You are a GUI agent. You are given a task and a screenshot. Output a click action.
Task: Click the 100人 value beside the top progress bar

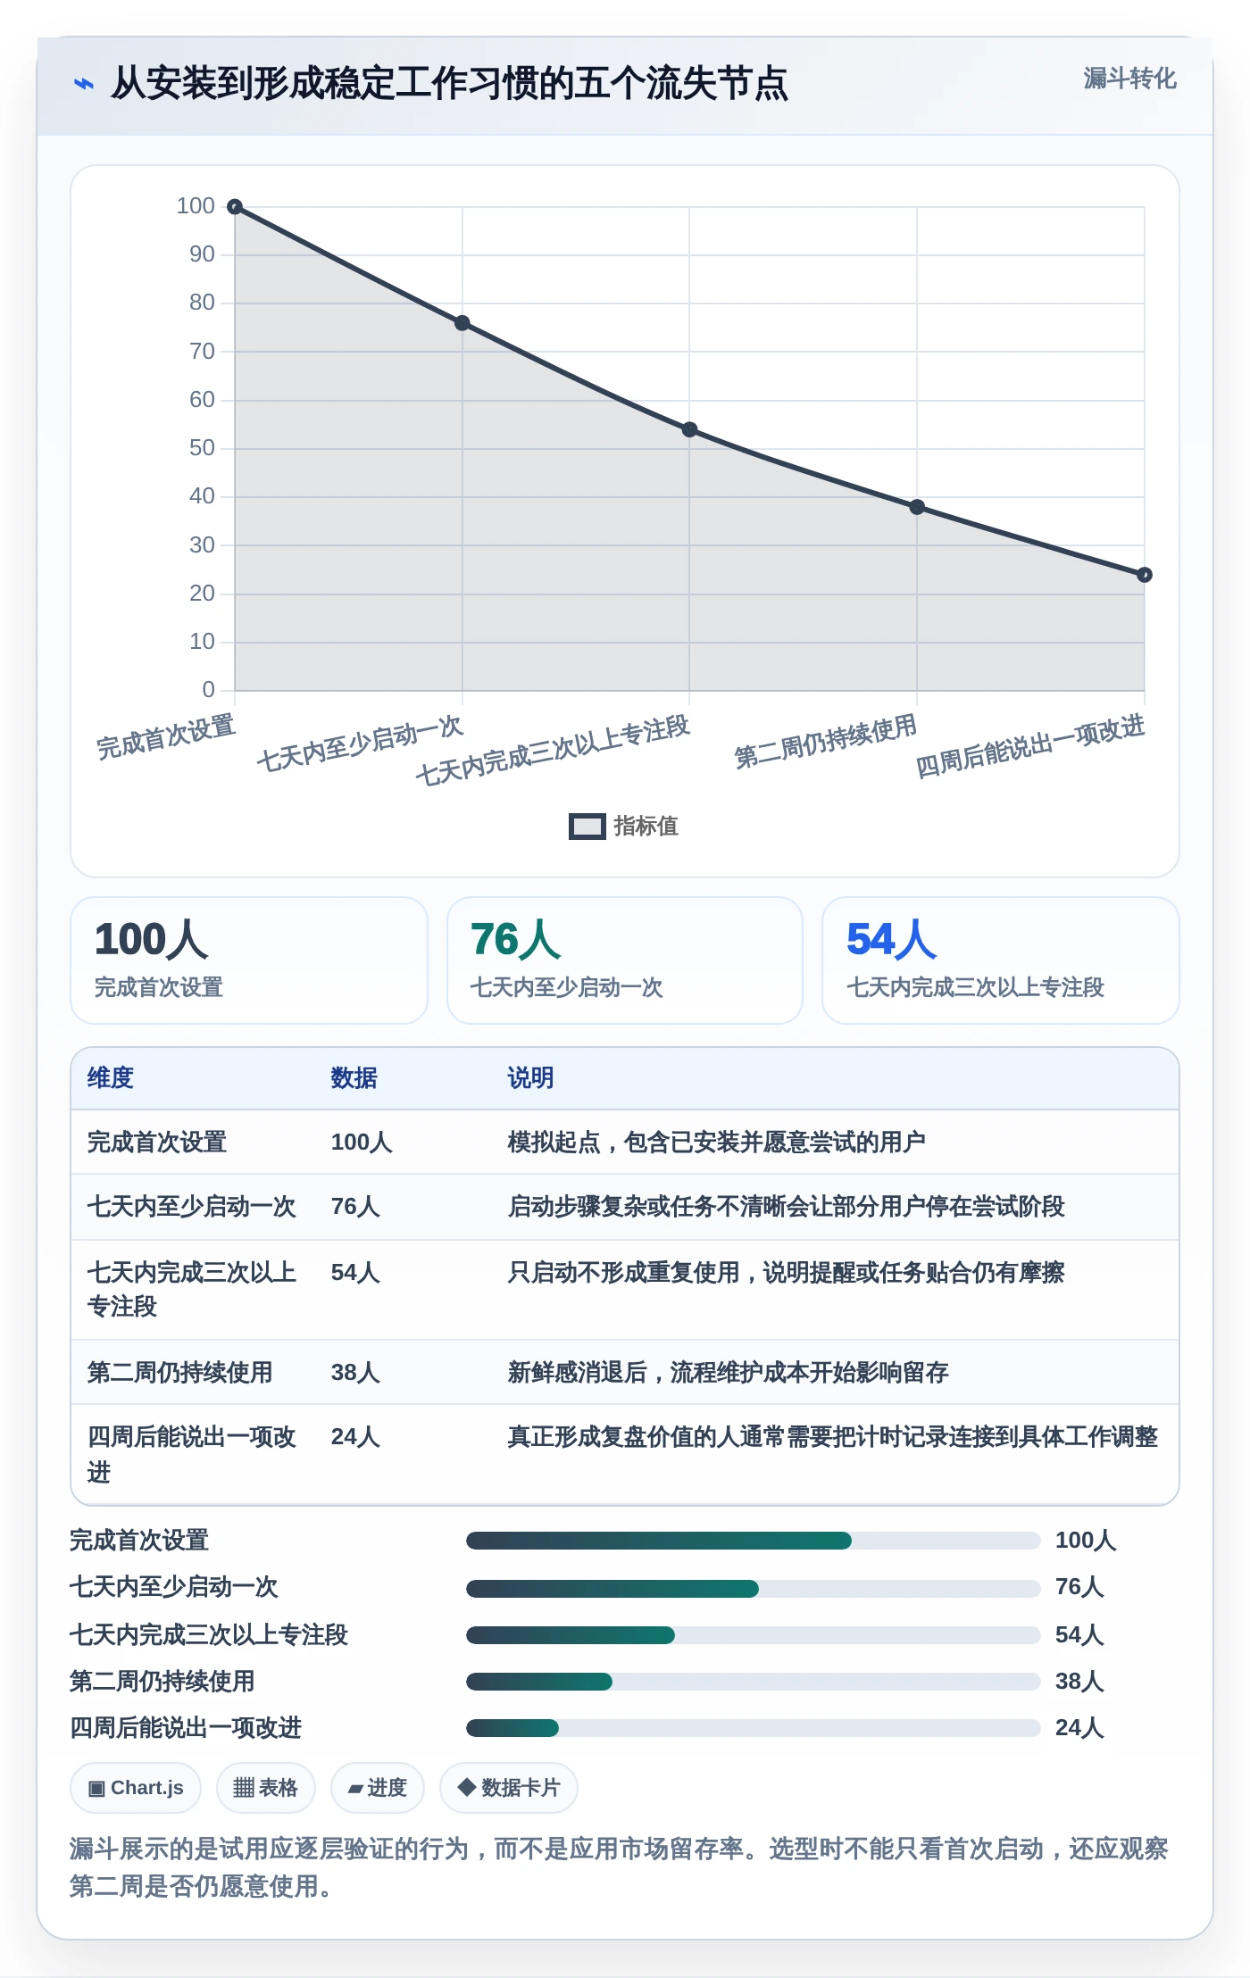pyautogui.click(x=1086, y=1541)
